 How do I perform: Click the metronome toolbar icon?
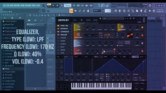(74, 5)
